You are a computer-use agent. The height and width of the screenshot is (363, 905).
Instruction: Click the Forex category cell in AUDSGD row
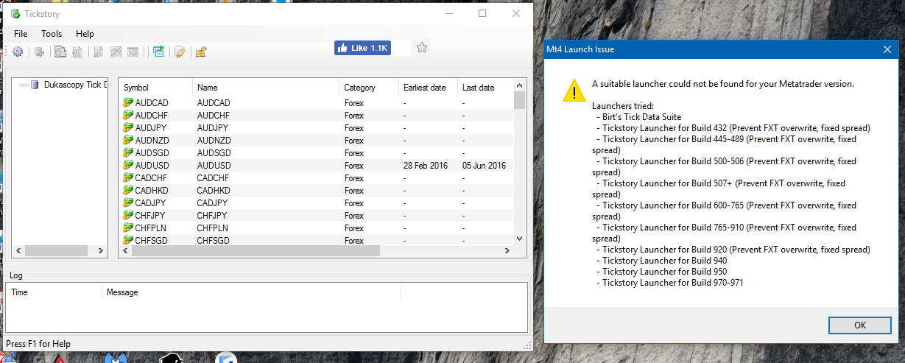click(x=354, y=153)
